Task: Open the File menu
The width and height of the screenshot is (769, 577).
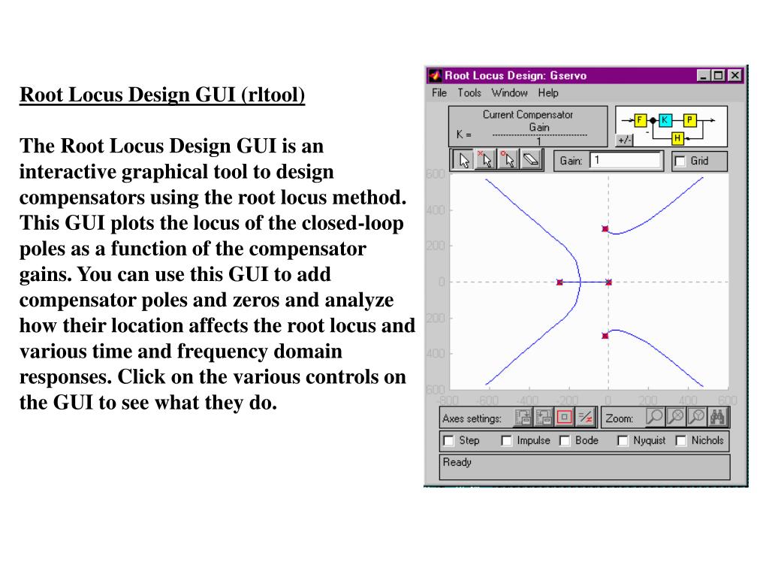Action: coord(439,92)
